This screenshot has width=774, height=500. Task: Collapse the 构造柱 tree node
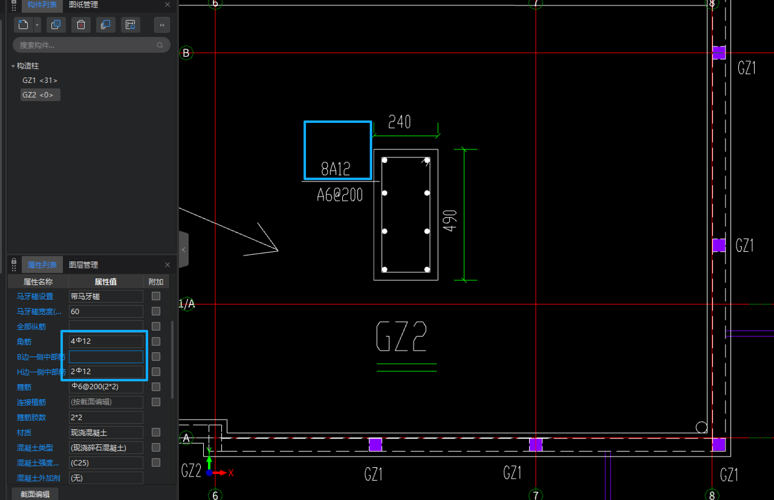(13, 66)
